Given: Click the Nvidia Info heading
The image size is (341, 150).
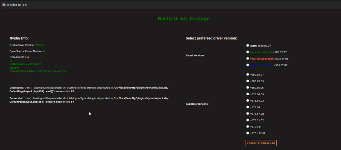Looking at the screenshot, I should (19, 38).
